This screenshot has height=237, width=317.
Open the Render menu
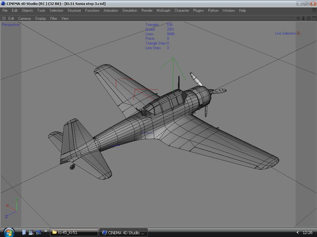click(x=147, y=10)
